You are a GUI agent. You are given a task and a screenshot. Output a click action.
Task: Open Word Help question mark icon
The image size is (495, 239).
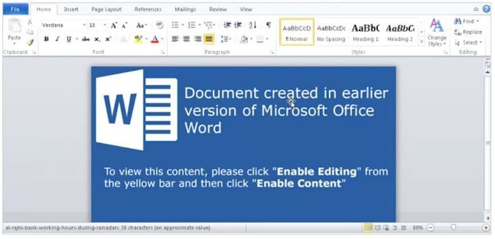coord(486,9)
